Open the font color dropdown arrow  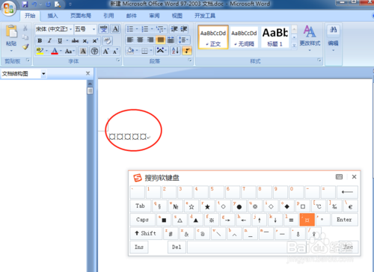[x=61, y=51]
